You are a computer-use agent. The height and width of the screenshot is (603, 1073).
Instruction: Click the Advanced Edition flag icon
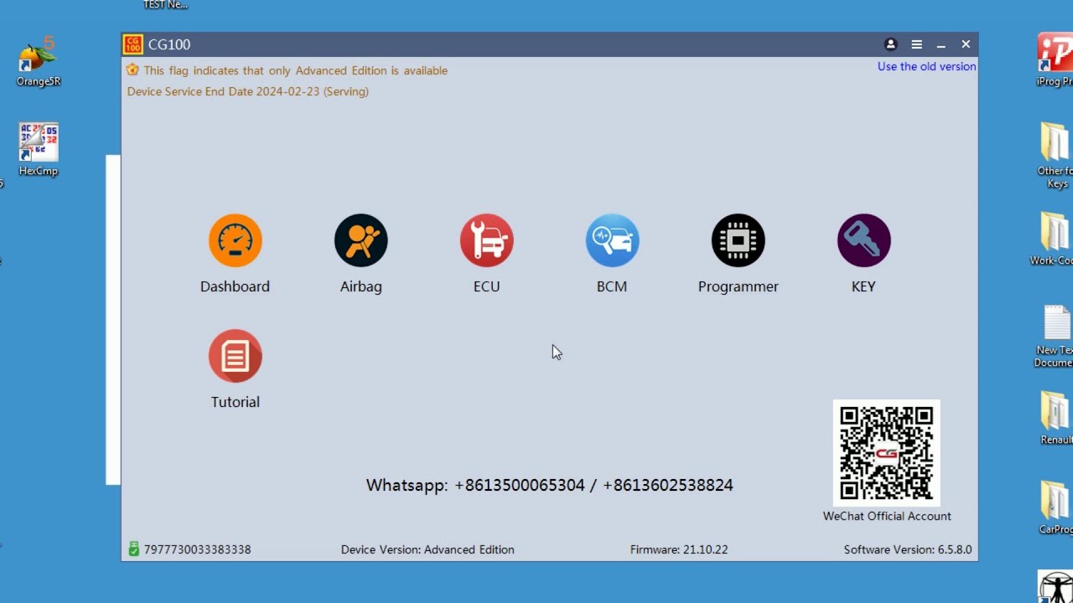tap(132, 70)
